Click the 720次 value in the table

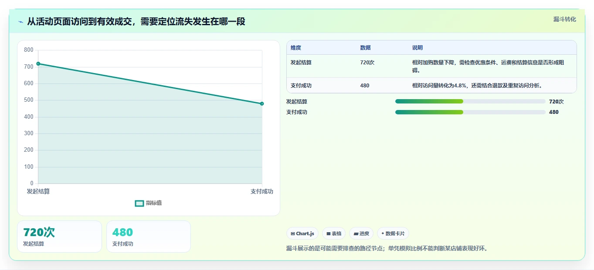tap(367, 63)
